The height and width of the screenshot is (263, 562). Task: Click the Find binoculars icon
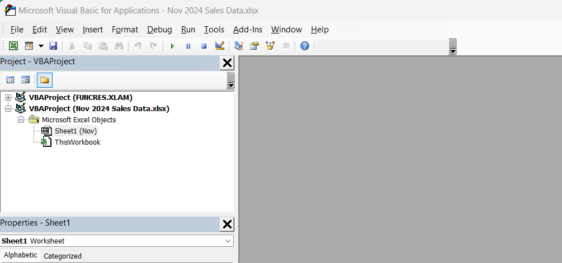click(119, 46)
